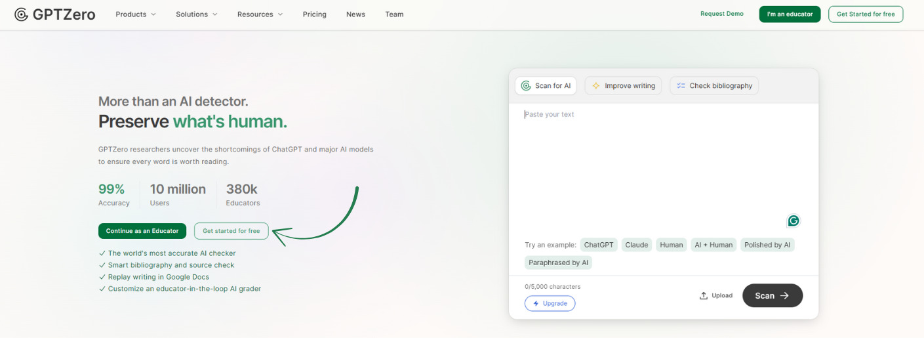Click the More than an AI detector heading
Screen dimensions: 924x338
pos(173,101)
